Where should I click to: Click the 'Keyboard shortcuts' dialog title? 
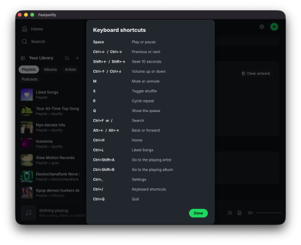[x=119, y=30]
